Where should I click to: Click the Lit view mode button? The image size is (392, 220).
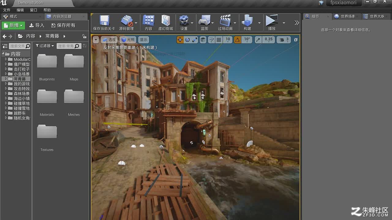coord(128,40)
